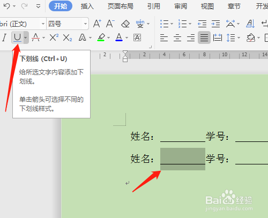Toggle the underline U button

tap(17, 37)
